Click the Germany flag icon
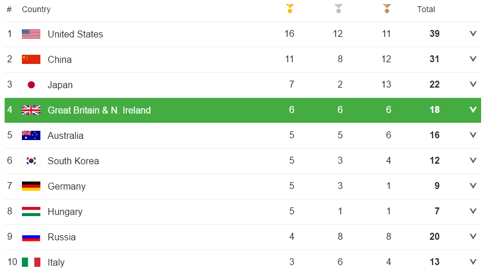Image resolution: width=484 pixels, height=272 pixels. coord(31,186)
